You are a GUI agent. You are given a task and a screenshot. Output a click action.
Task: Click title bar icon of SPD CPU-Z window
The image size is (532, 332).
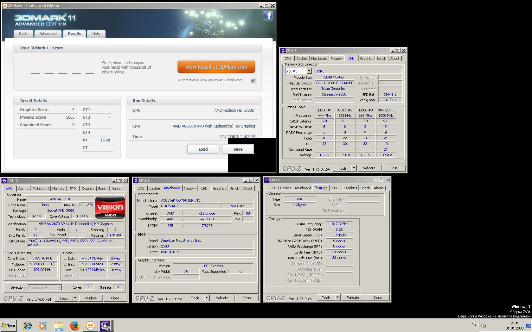(283, 51)
